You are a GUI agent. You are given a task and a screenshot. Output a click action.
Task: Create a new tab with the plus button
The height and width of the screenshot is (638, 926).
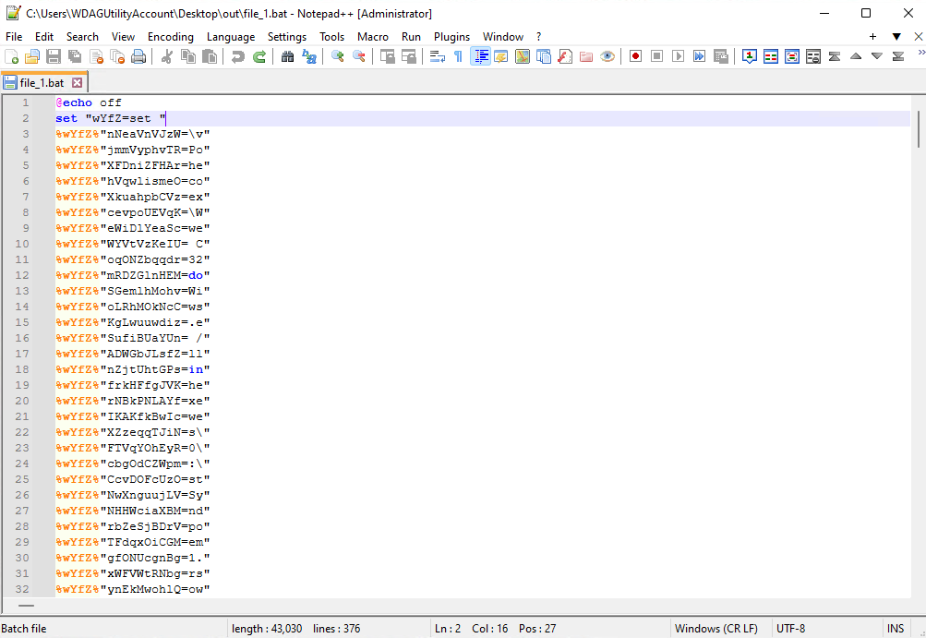pyautogui.click(x=872, y=36)
